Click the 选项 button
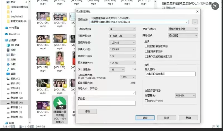 tap(87, 111)
